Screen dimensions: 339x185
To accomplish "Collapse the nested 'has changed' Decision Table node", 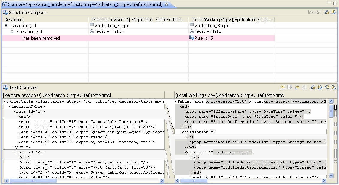I will click(x=12, y=32).
